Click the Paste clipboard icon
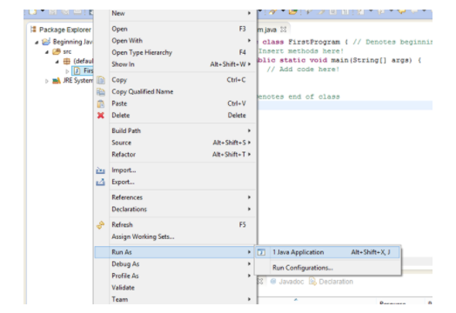Image resolution: width=456 pixels, height=313 pixels. pos(101,103)
